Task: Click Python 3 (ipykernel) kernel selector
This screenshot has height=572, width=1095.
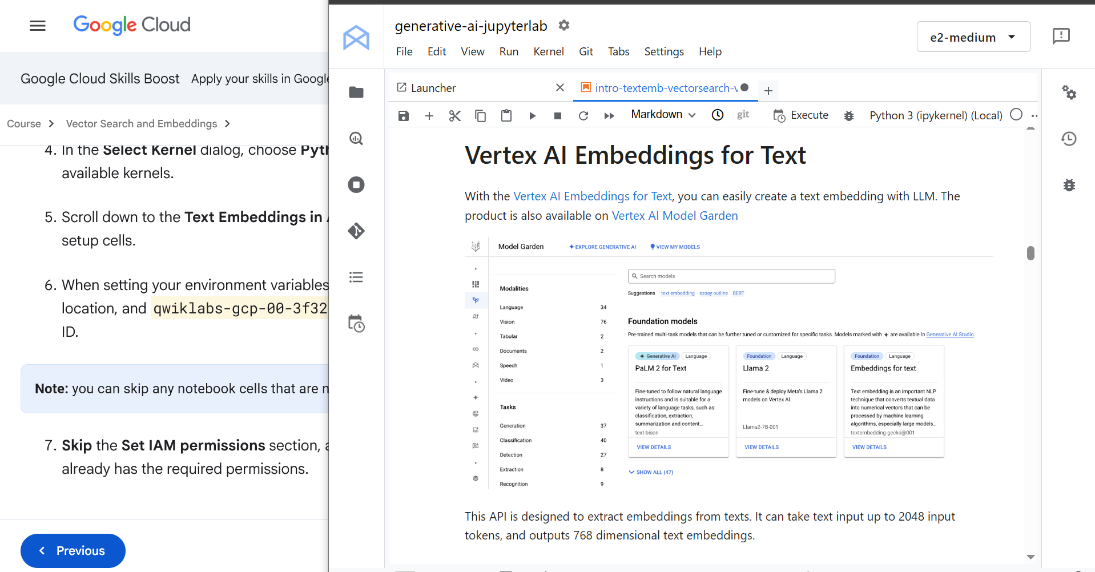Action: point(936,115)
